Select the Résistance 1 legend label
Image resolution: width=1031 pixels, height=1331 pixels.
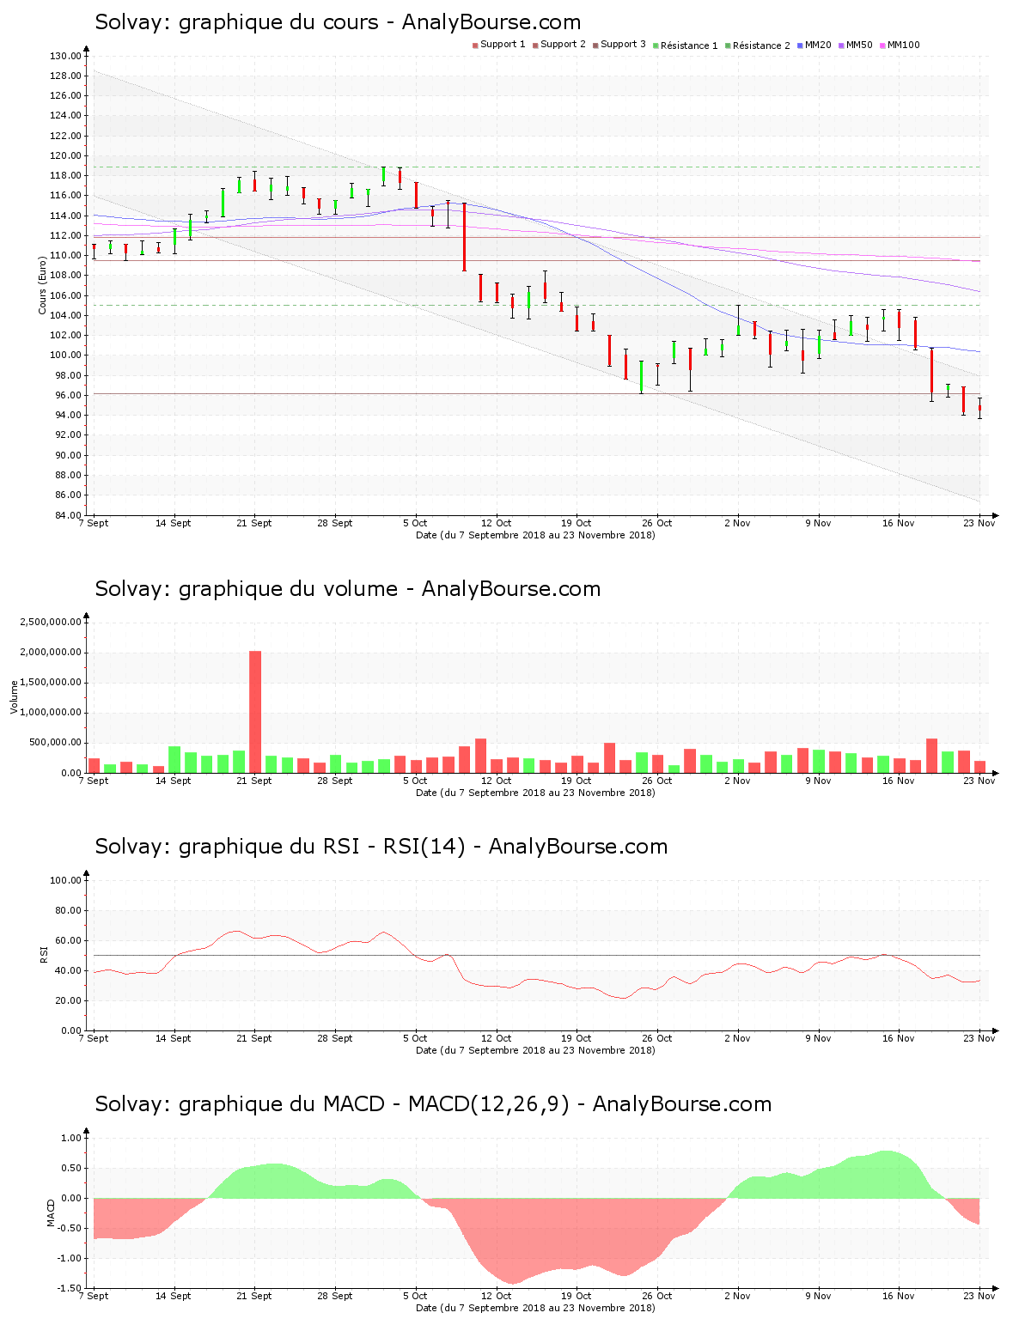pyautogui.click(x=689, y=46)
